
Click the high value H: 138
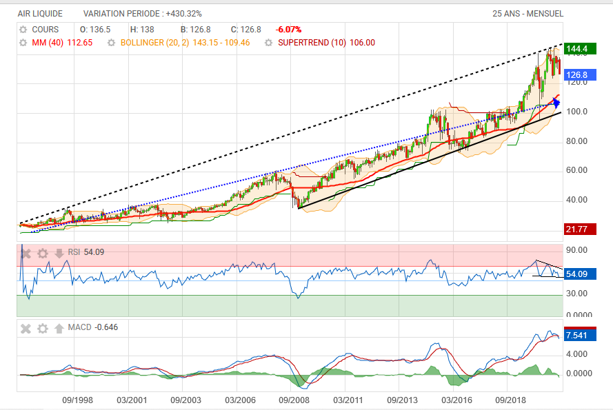point(142,30)
